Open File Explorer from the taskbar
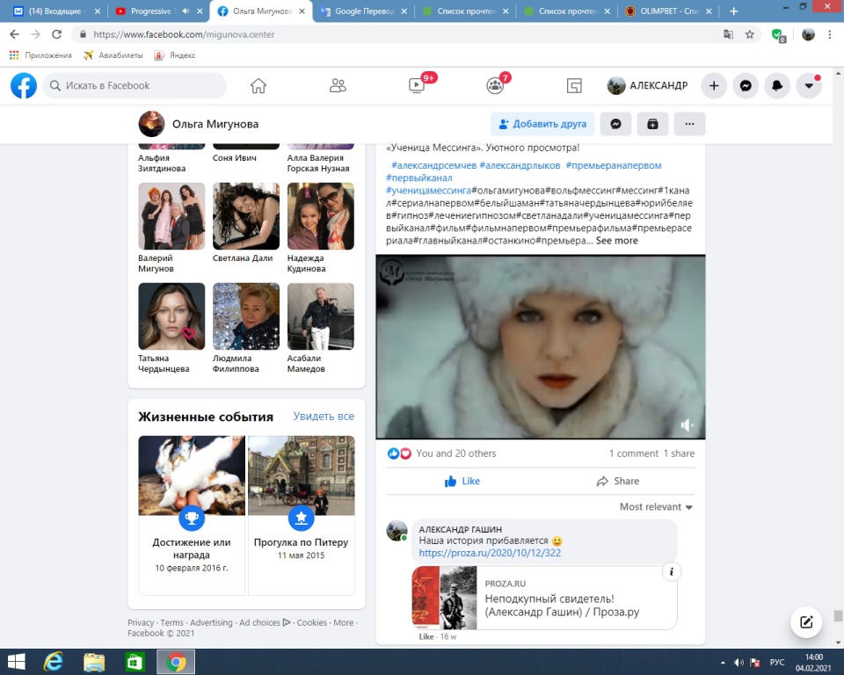This screenshot has width=844, height=675. click(x=94, y=662)
